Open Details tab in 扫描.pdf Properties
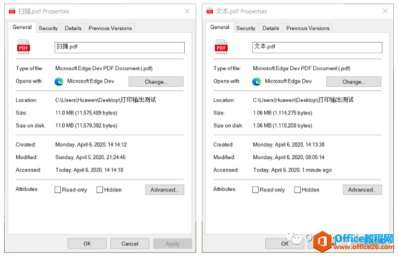Screen dimensions: 398x256 click(73, 28)
